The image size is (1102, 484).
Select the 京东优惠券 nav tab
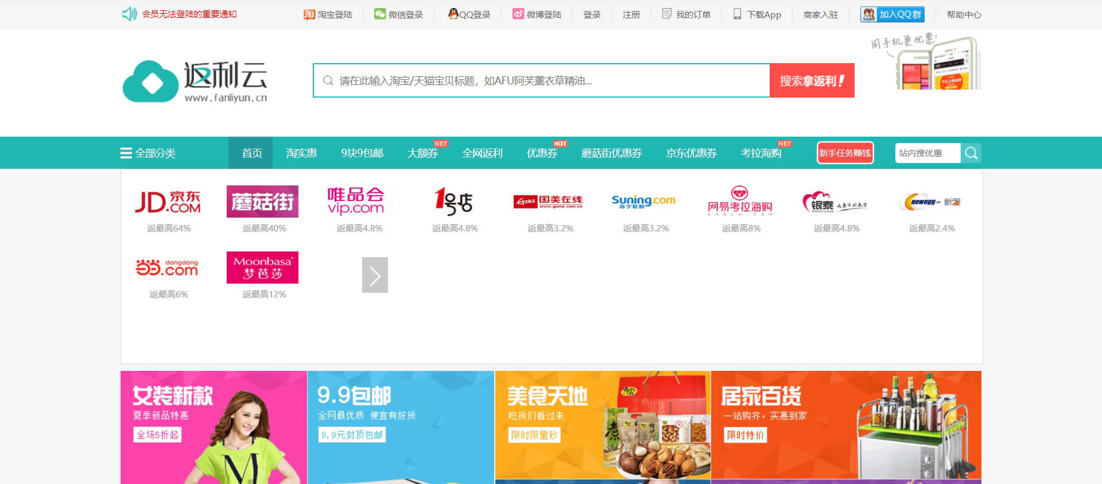691,153
